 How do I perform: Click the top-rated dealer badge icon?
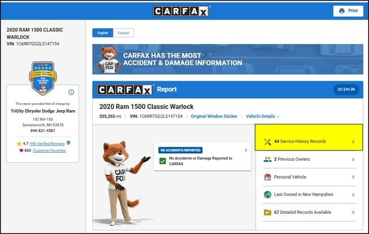point(43,78)
